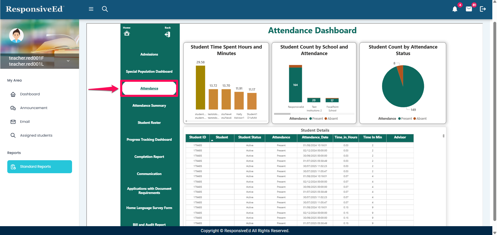Open notifications bell icon
This screenshot has height=235, width=497.
455,9
